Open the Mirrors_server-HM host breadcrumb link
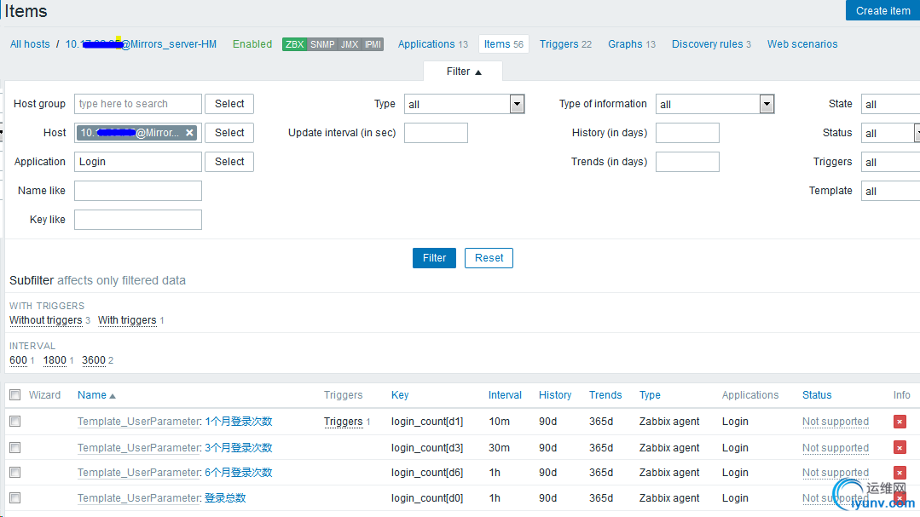920x517 pixels. click(x=141, y=44)
